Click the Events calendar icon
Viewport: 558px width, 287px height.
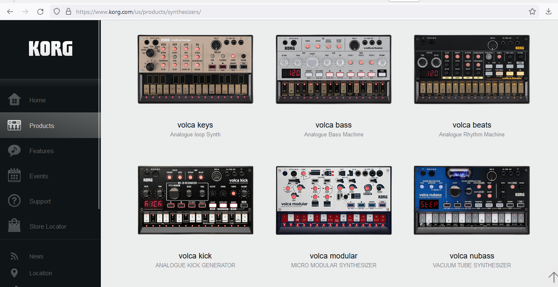pos(14,176)
